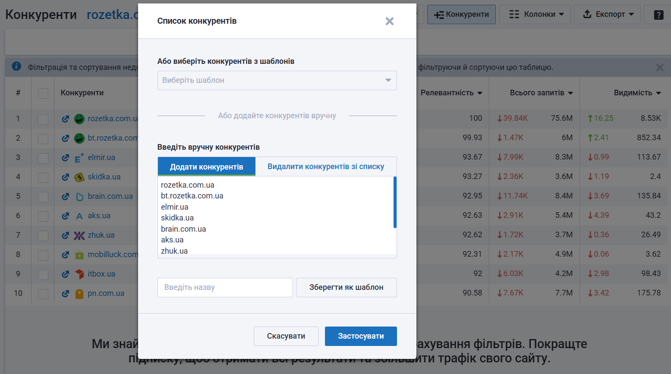Toggle the select-all checkbox in header

pyautogui.click(x=43, y=93)
